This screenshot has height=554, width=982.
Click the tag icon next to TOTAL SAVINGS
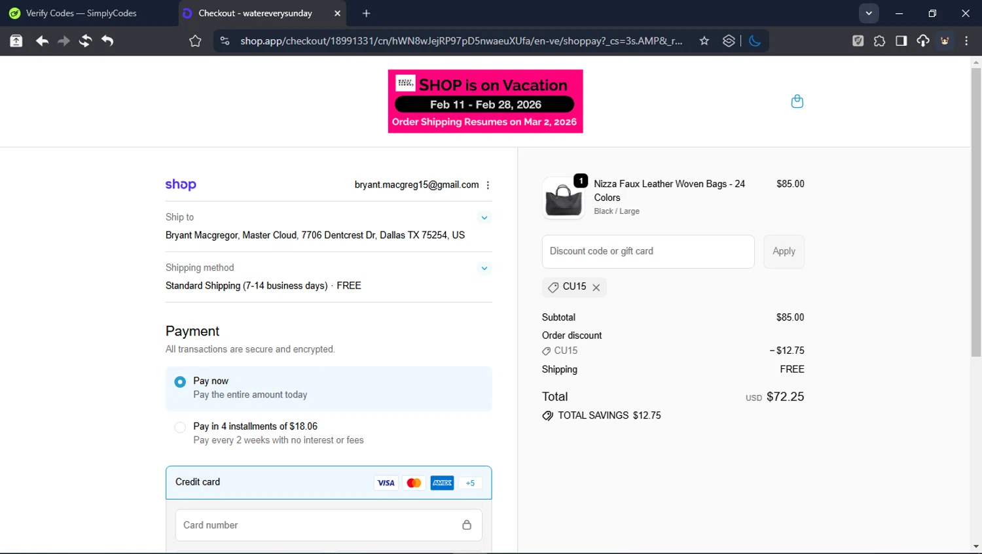(x=548, y=415)
